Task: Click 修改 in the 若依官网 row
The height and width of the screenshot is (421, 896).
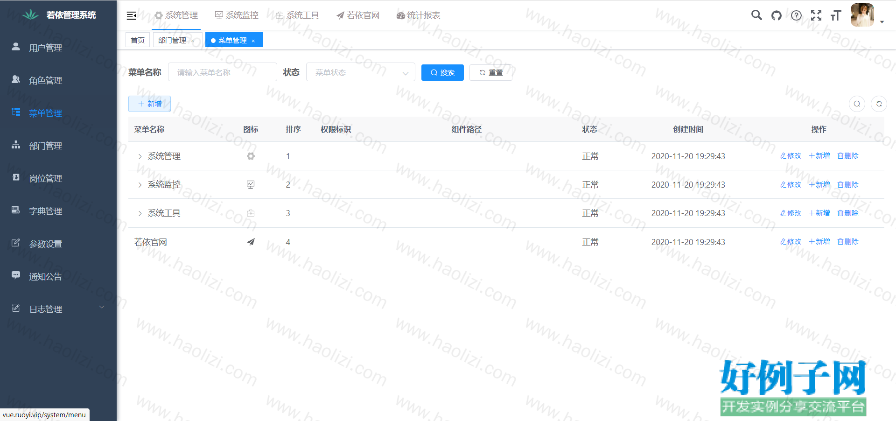Action: tap(791, 242)
